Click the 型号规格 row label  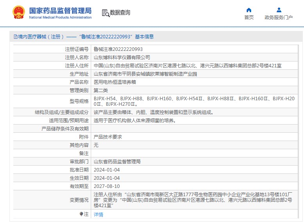(79, 101)
